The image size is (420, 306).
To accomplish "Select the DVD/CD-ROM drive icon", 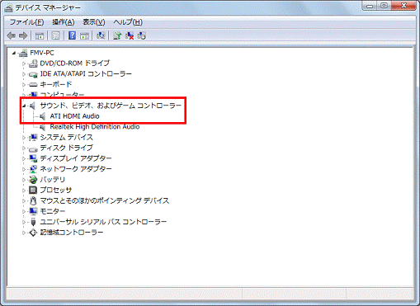I will click(x=33, y=64).
